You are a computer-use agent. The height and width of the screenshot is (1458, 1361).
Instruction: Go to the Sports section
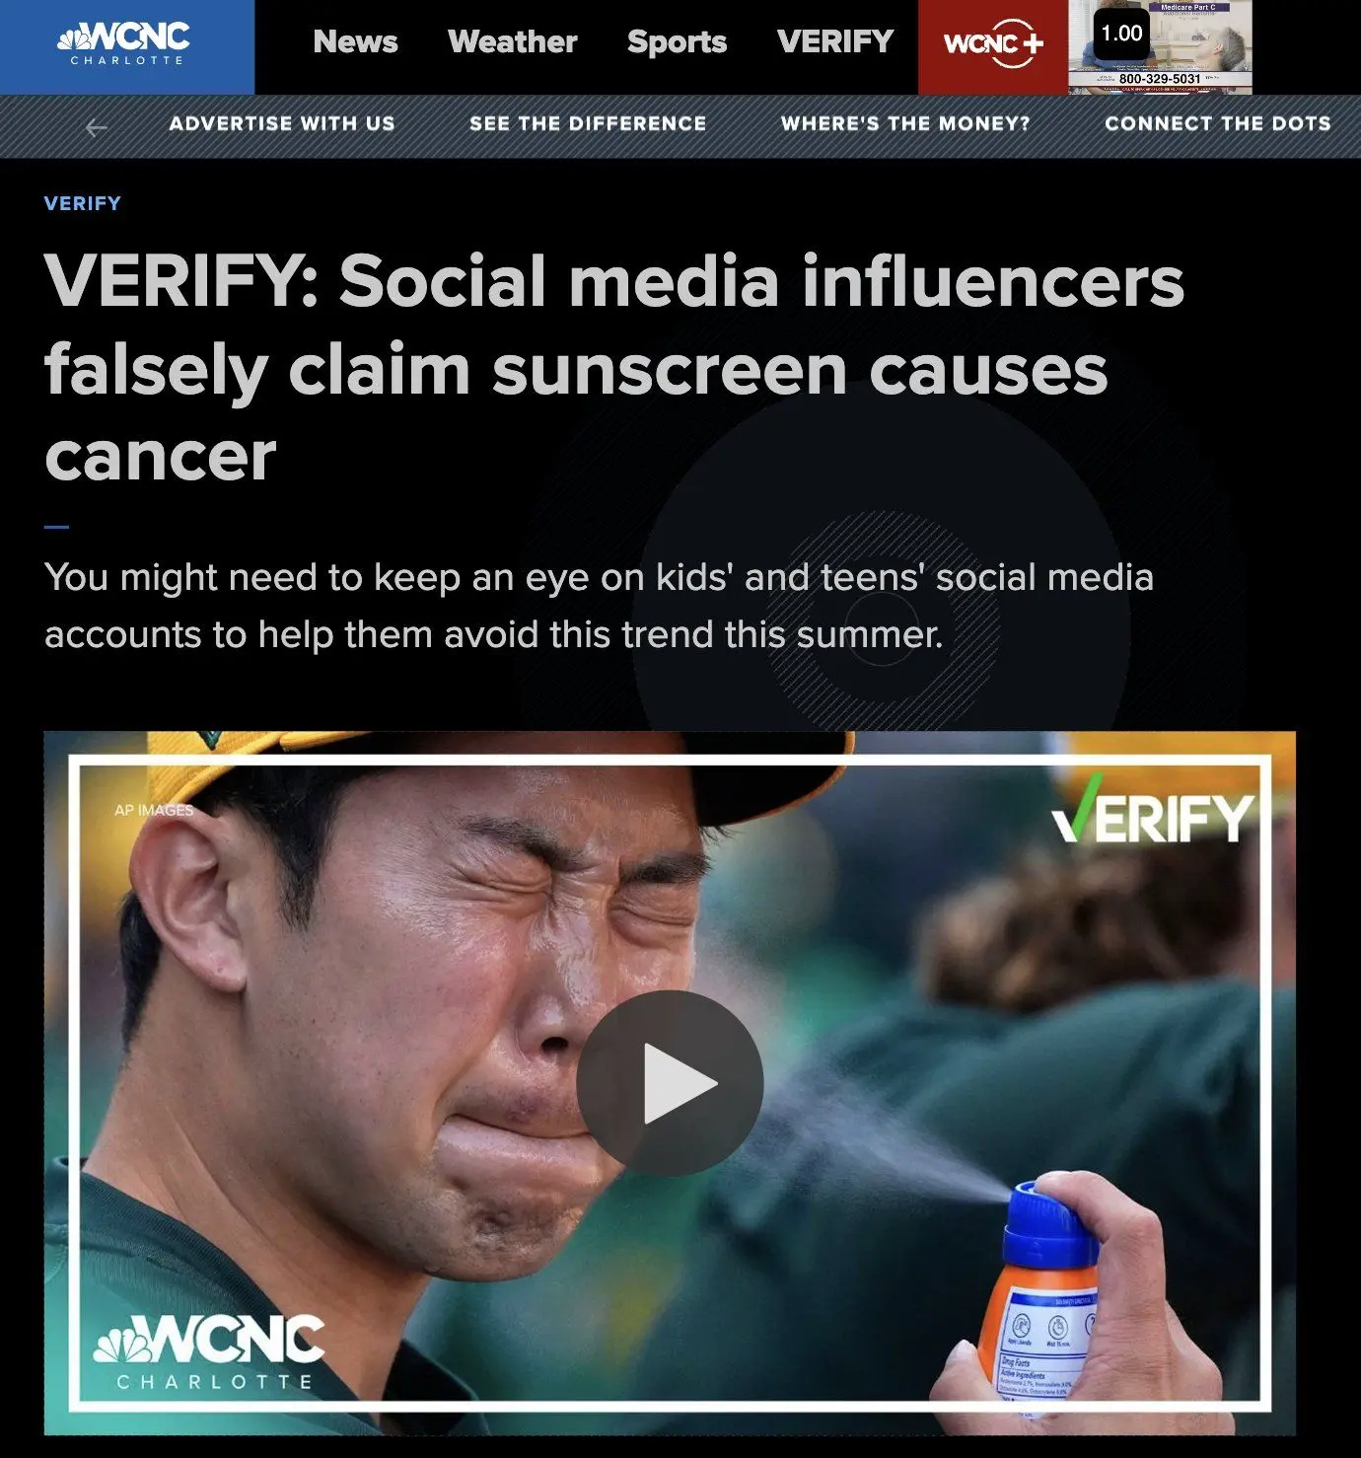(x=677, y=42)
